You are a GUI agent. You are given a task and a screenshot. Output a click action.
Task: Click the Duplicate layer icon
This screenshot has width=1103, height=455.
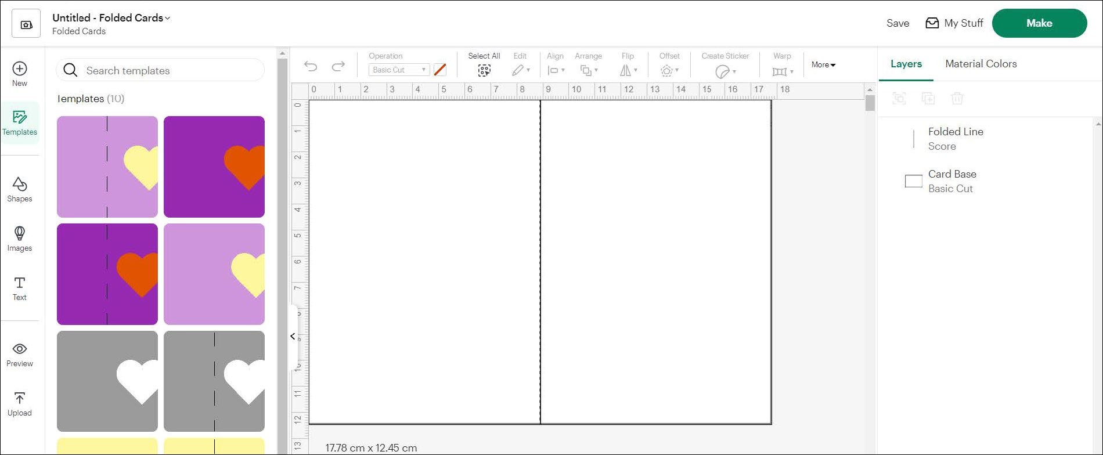pos(928,99)
